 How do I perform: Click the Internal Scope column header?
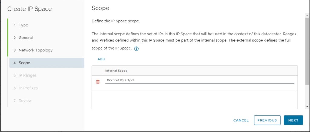pyautogui.click(x=116, y=71)
